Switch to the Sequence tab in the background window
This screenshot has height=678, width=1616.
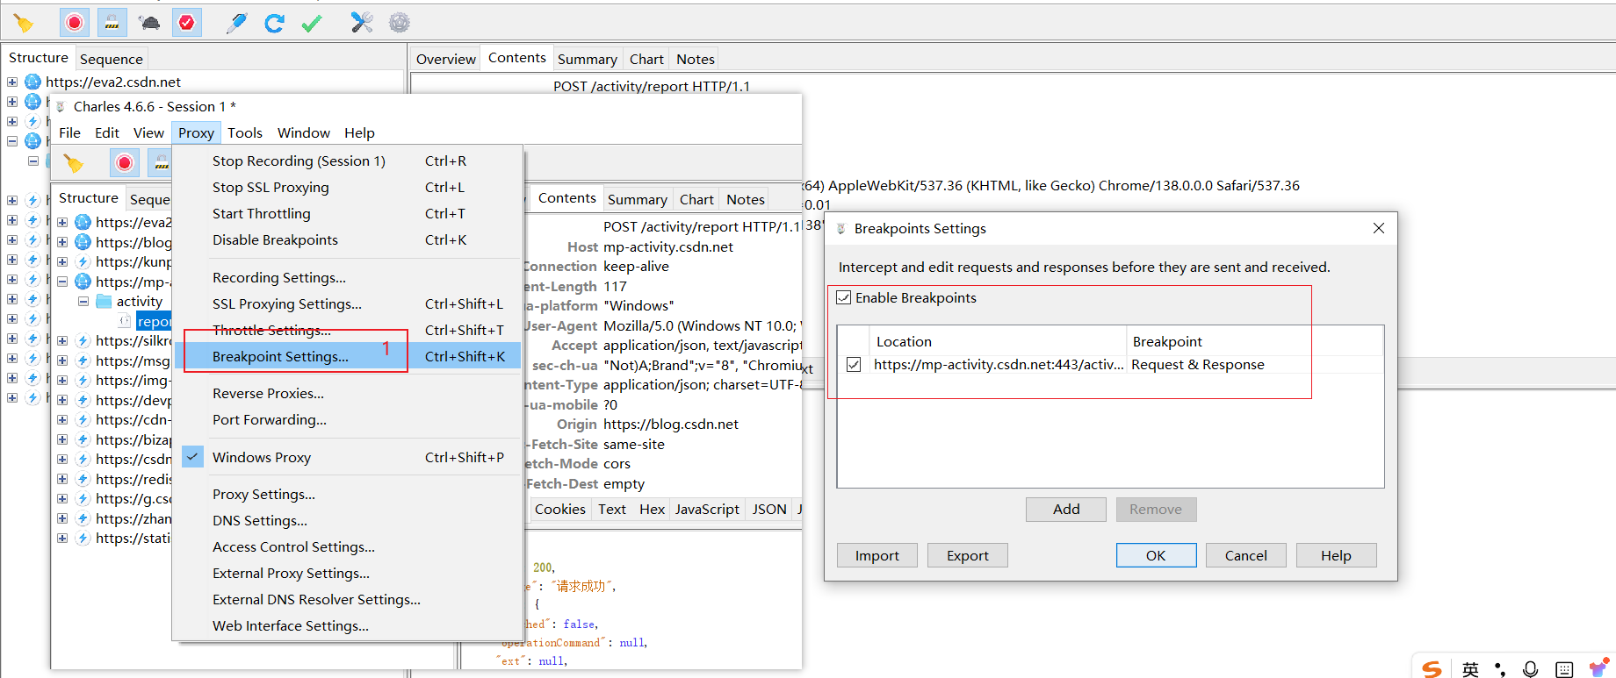pyautogui.click(x=111, y=59)
